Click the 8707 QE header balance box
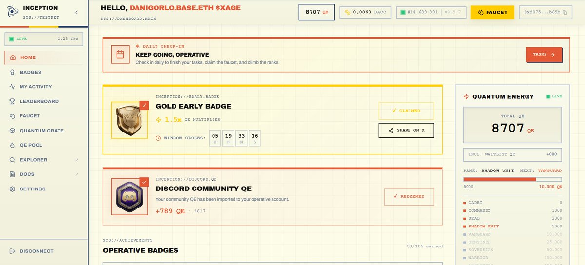 [317, 12]
